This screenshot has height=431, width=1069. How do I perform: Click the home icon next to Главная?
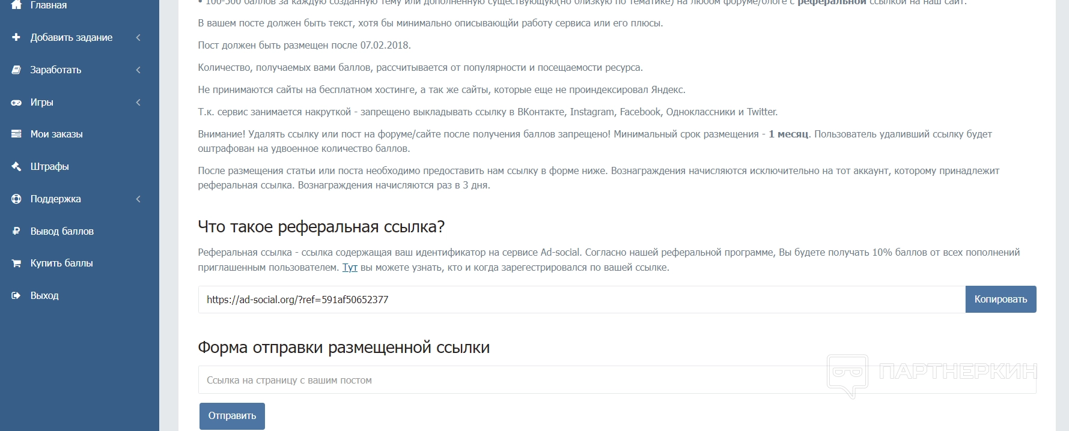click(x=16, y=5)
